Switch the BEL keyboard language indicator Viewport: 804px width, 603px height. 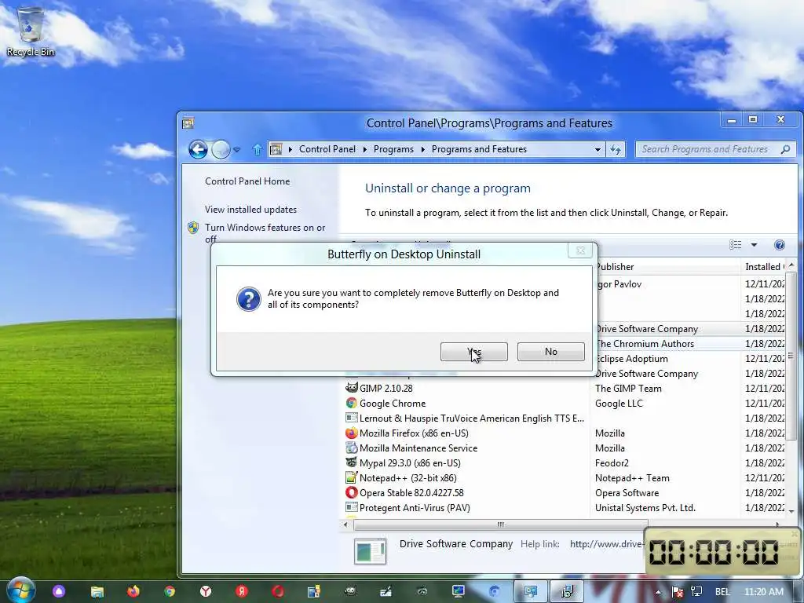tap(722, 592)
